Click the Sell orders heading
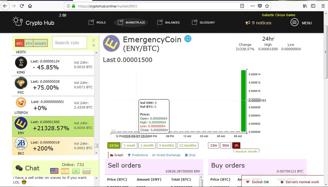328x187 pixels. pyautogui.click(x=124, y=165)
